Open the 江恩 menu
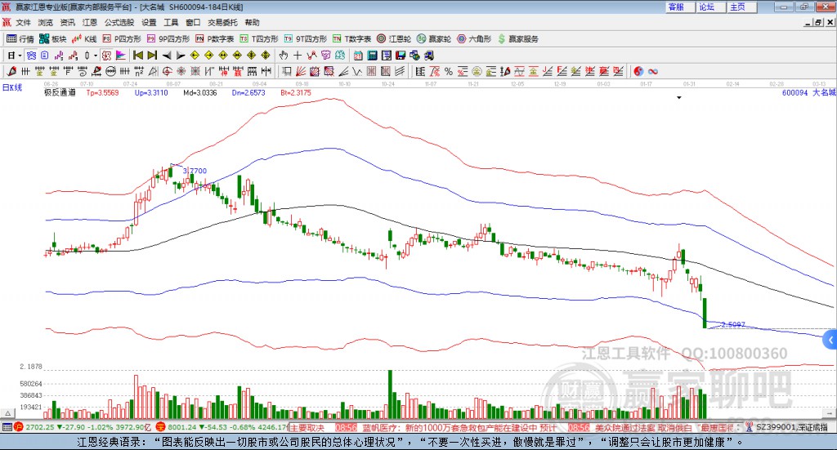The image size is (837, 450). point(90,22)
